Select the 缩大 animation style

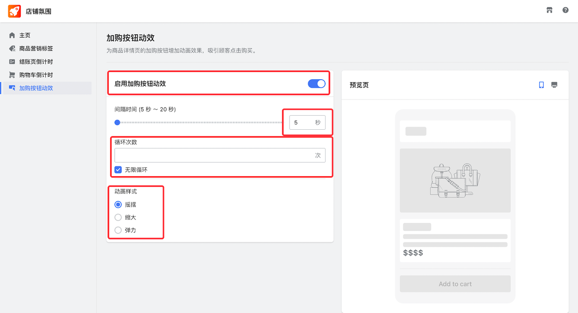tap(118, 217)
